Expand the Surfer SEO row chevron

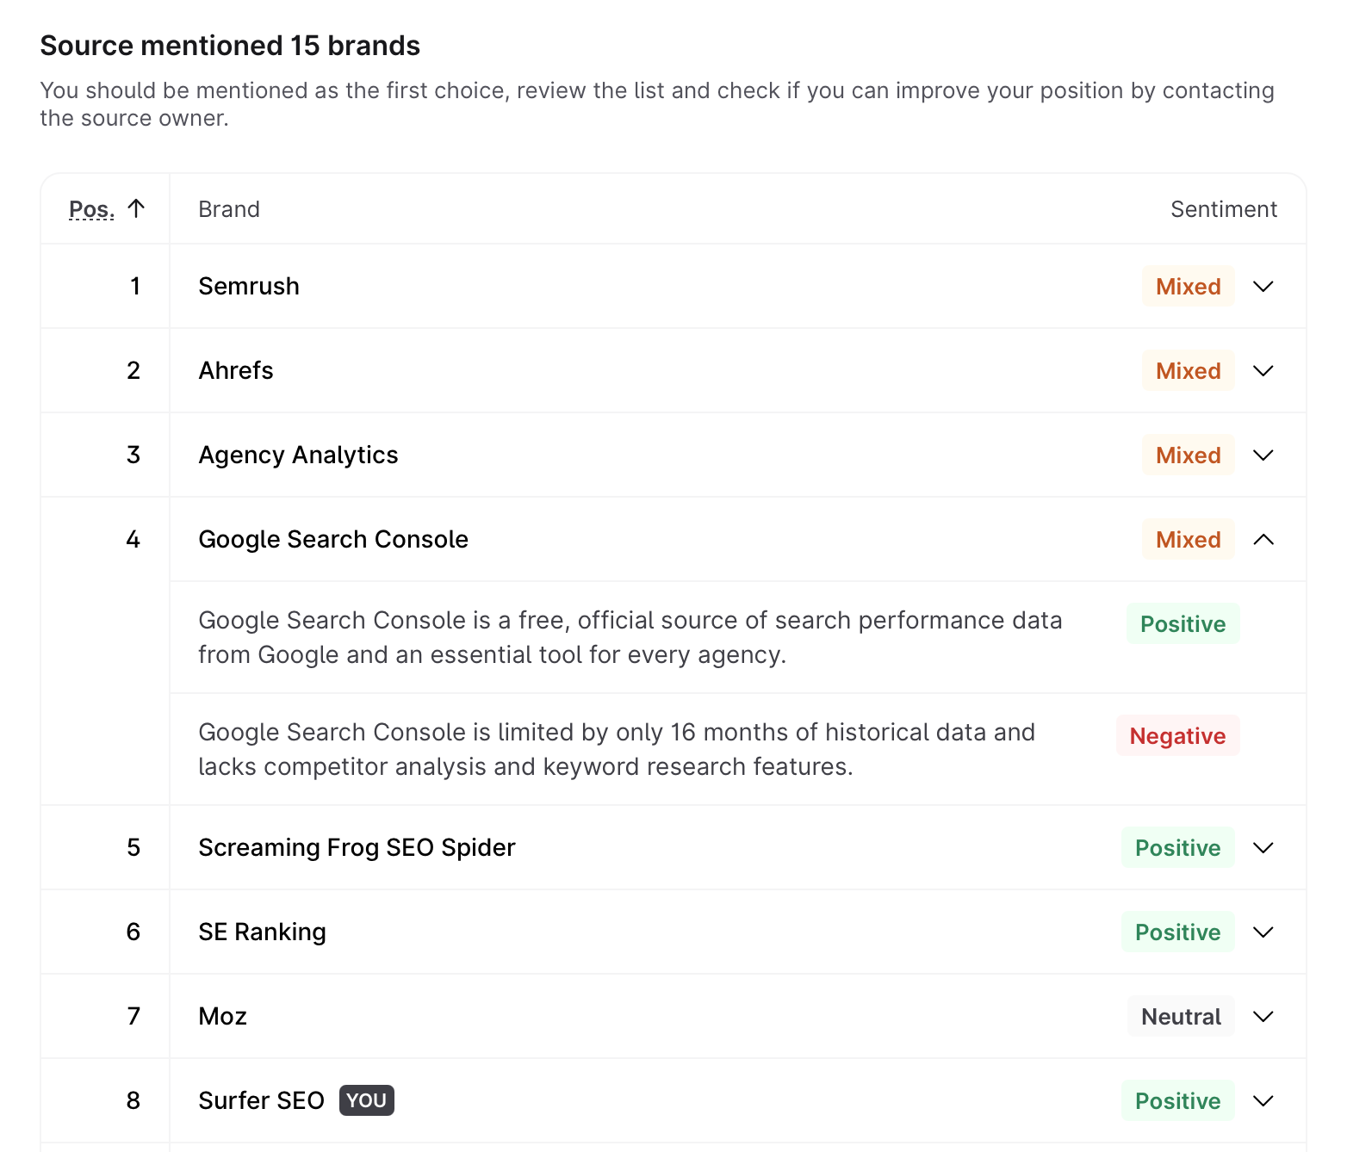pos(1263,1100)
